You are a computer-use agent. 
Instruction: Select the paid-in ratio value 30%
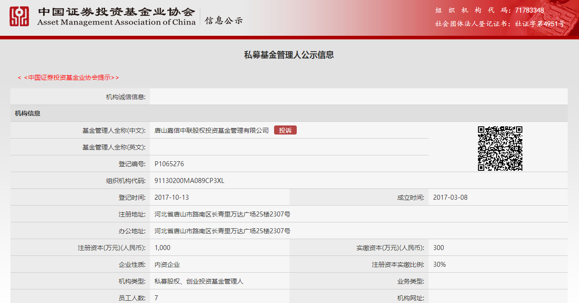click(x=439, y=265)
